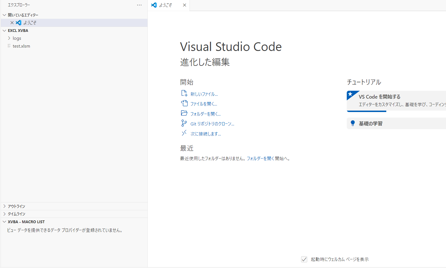Click the 新しいファイル... link

pos(204,94)
